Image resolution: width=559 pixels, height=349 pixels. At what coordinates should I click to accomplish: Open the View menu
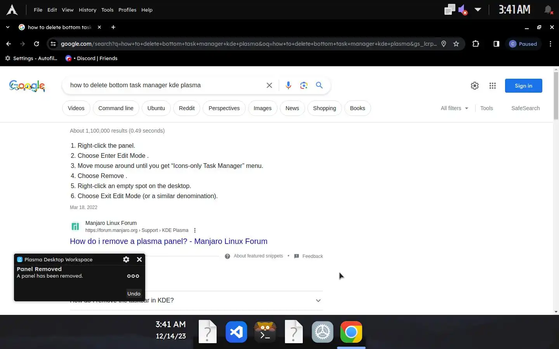[x=68, y=10]
